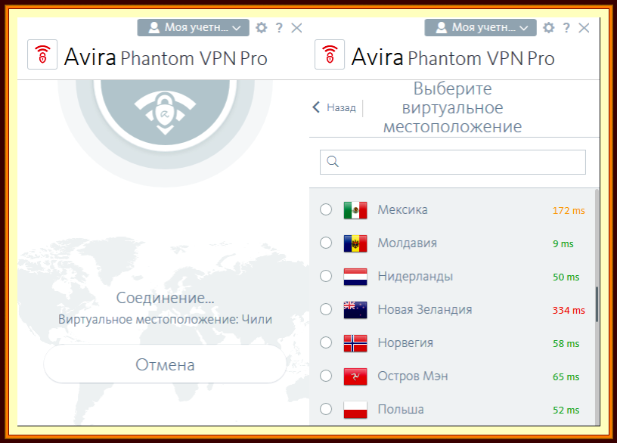Click the search magnifier icon
This screenshot has width=617, height=443.
(x=333, y=162)
